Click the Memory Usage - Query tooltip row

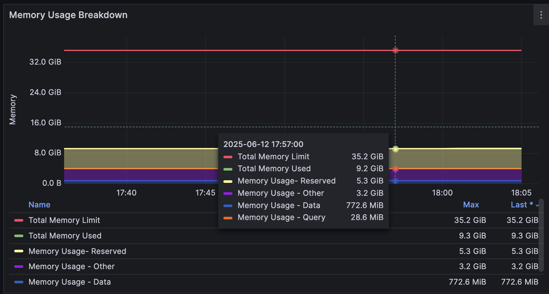[x=303, y=217]
